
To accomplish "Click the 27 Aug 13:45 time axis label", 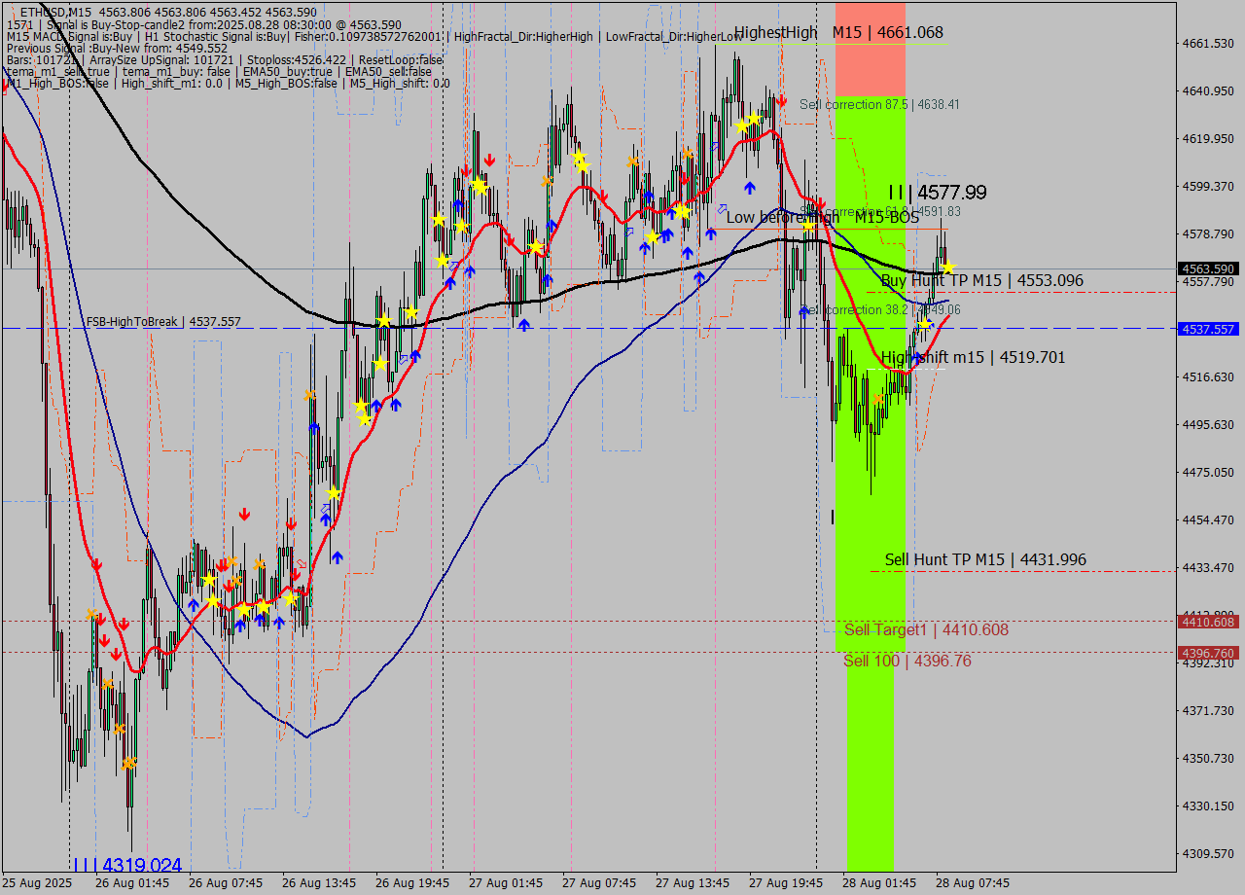I will (x=693, y=883).
